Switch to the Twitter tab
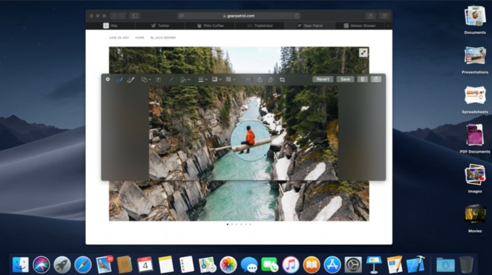 [x=161, y=26]
